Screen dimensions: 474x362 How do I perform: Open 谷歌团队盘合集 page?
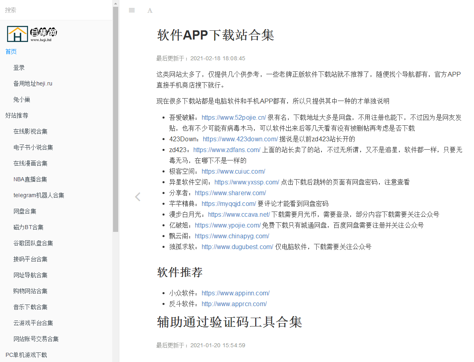(x=33, y=243)
